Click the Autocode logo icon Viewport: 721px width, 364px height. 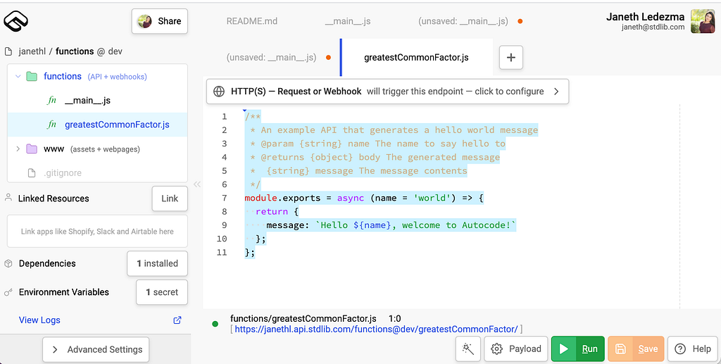click(15, 21)
